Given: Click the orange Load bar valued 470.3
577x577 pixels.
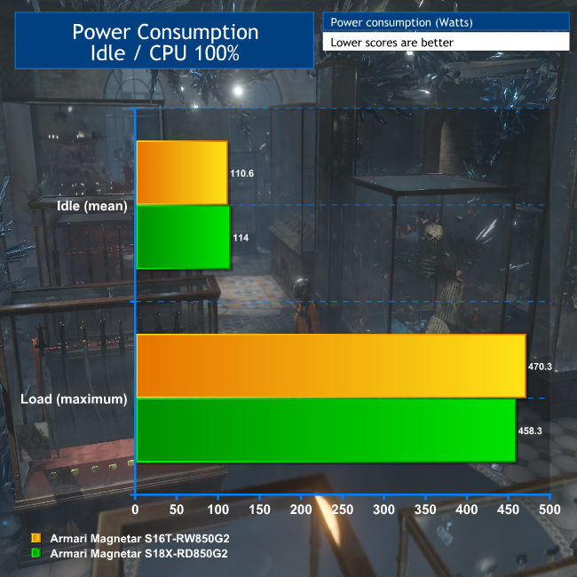Looking at the screenshot, I should coord(331,366).
